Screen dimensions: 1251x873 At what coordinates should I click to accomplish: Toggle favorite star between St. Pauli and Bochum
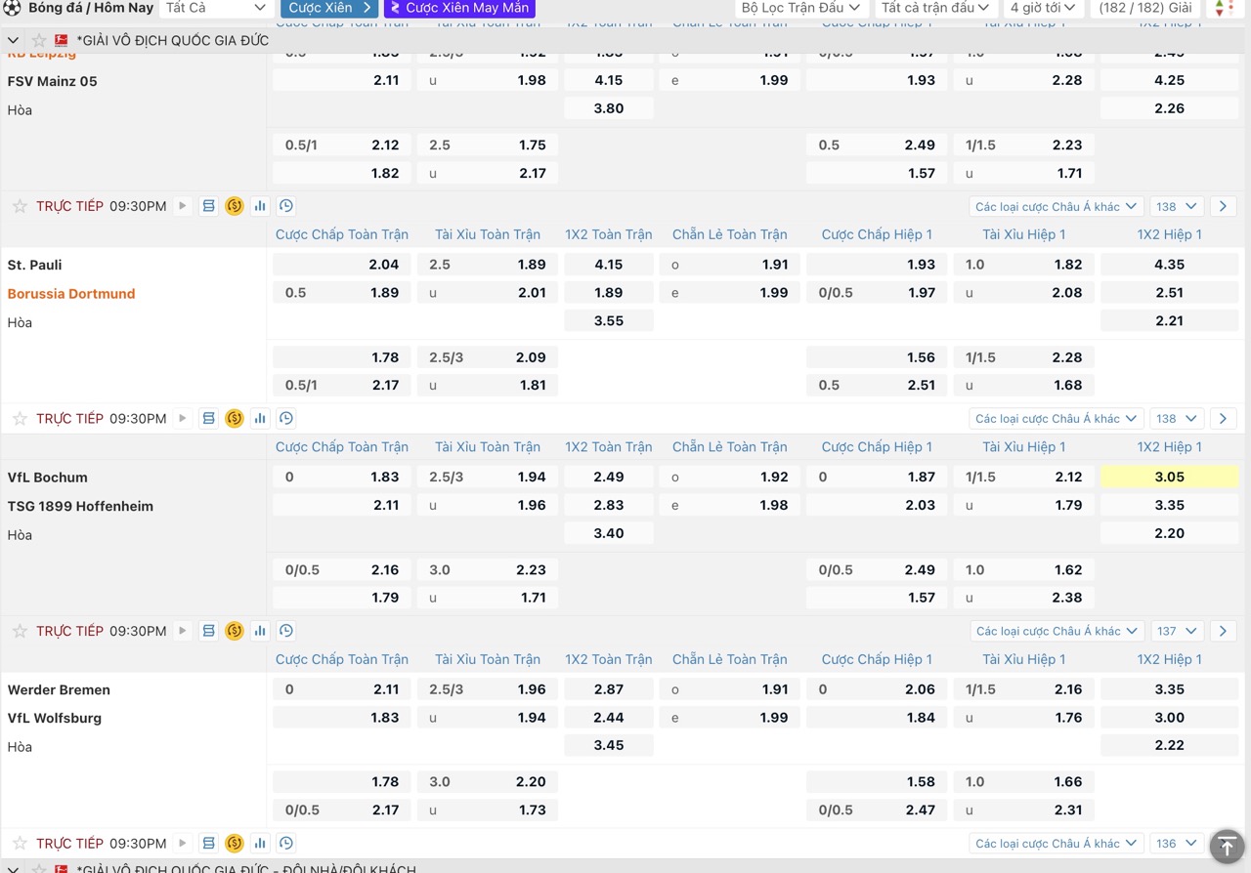pos(20,419)
